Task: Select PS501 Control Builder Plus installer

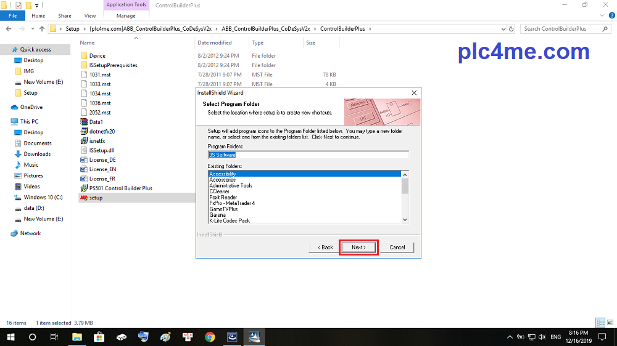Action: tap(120, 188)
